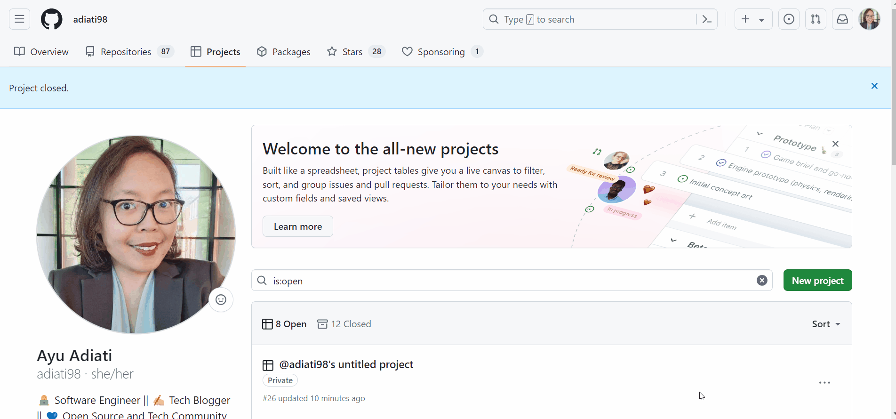
Task: Open the profile menu via the avatar
Action: click(x=869, y=19)
